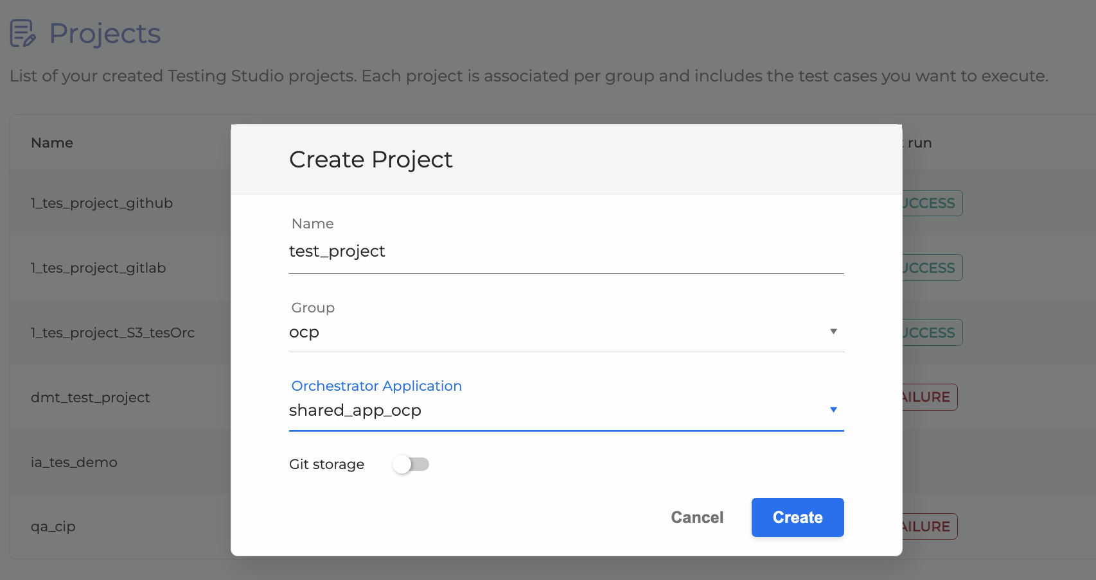Click the FAILURE badge for qa_cip

point(929,527)
